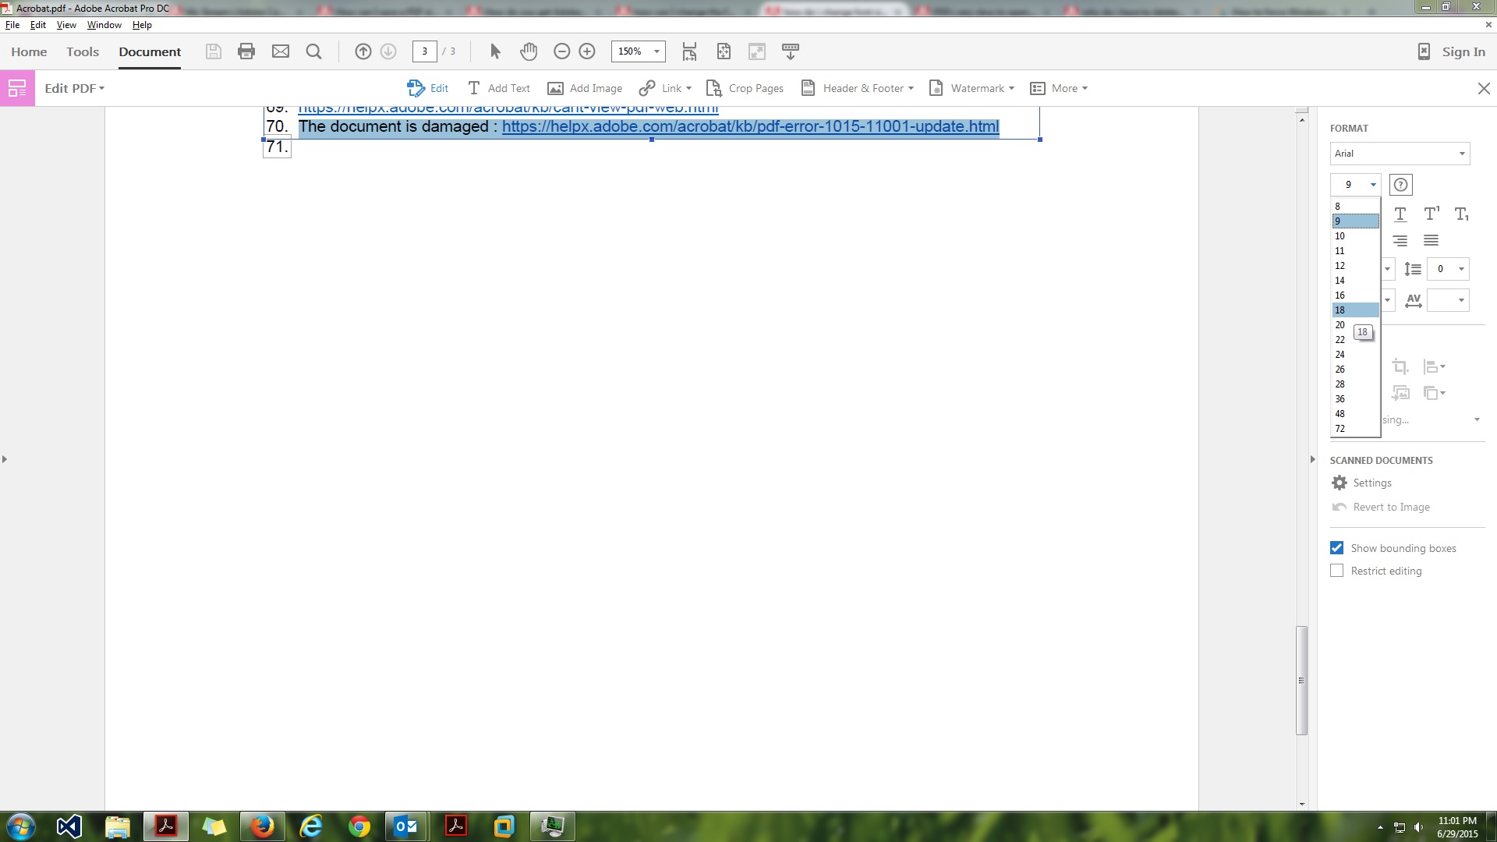The width and height of the screenshot is (1497, 842).
Task: Click the Zoom In icon
Action: (587, 51)
